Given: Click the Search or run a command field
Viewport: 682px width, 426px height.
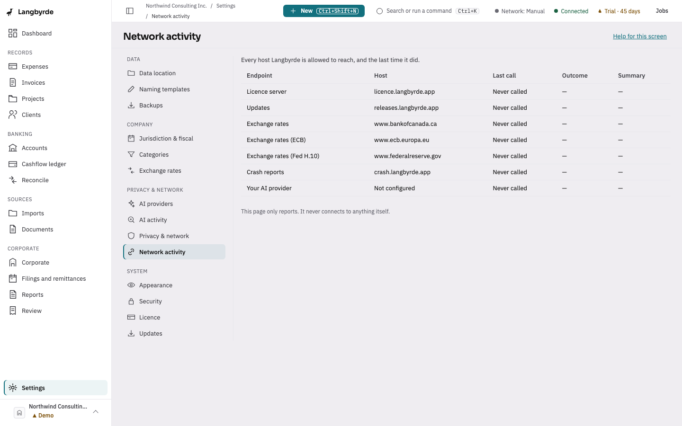Looking at the screenshot, I should pyautogui.click(x=428, y=11).
